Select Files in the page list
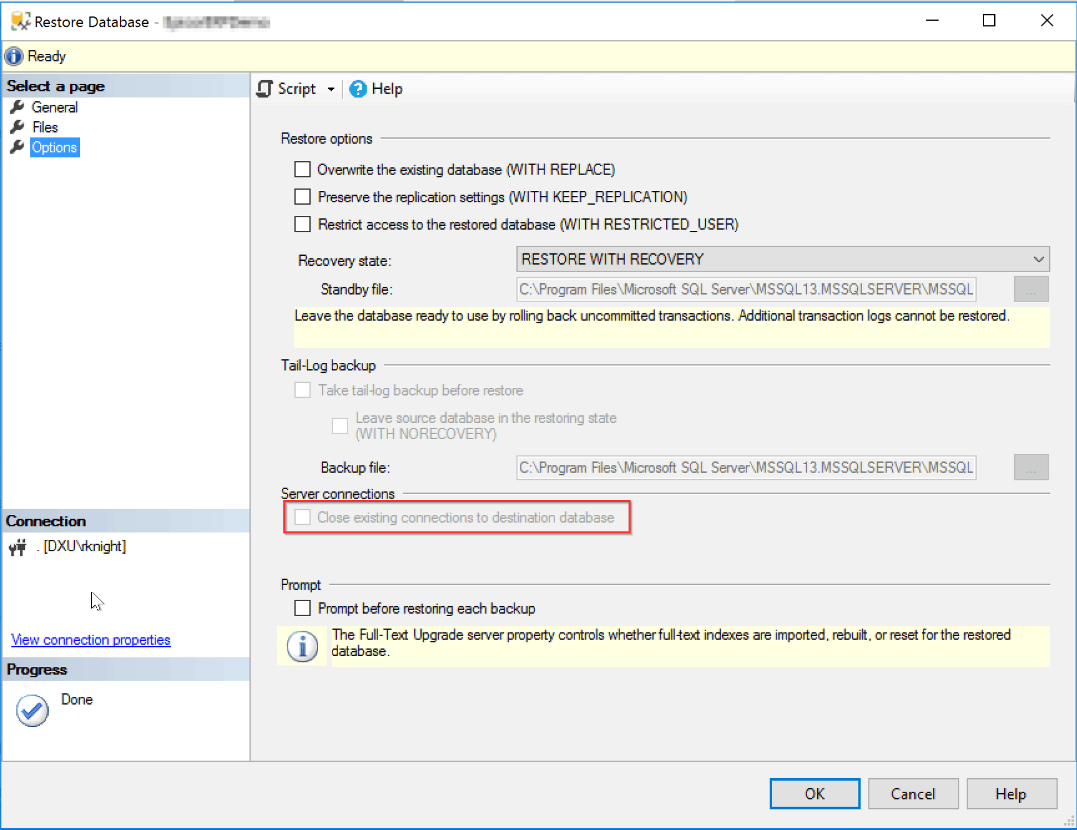Screen dimensions: 1077x830 (x=44, y=127)
